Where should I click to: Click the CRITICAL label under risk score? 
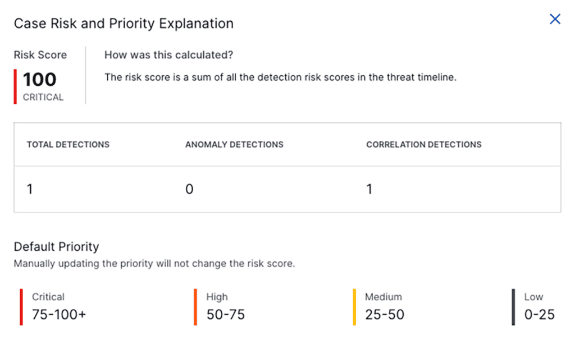43,97
